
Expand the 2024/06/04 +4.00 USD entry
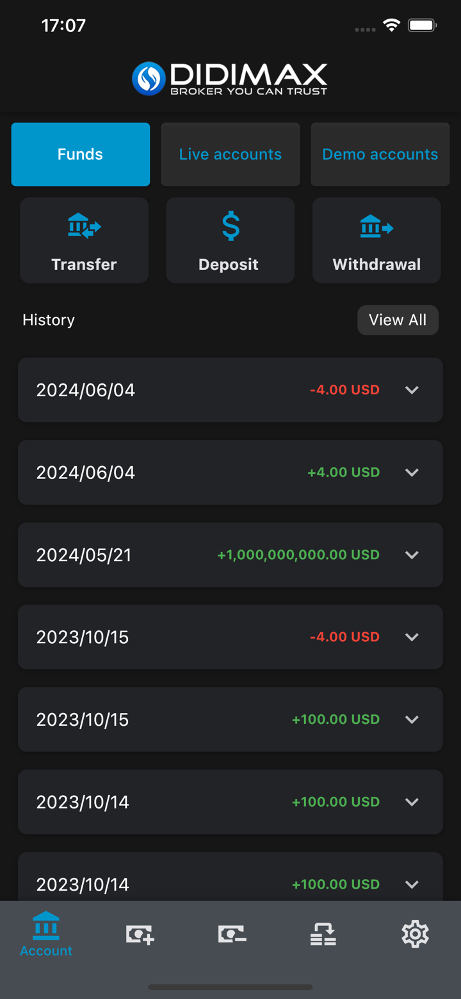(412, 473)
